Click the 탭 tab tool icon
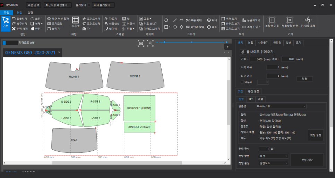Viewport: 335px width, 178px height. click(x=124, y=19)
